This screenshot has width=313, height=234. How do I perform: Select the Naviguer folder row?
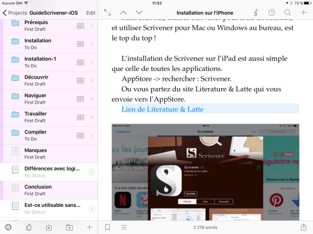point(49,99)
